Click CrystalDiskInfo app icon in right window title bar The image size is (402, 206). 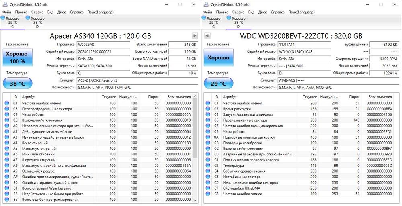point(205,4)
